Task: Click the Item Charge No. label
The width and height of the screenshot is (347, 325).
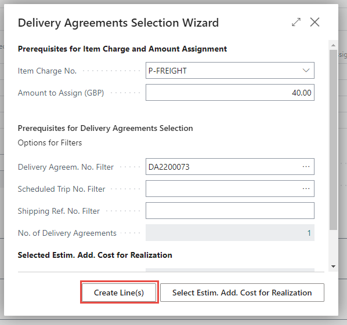Action: (47, 71)
